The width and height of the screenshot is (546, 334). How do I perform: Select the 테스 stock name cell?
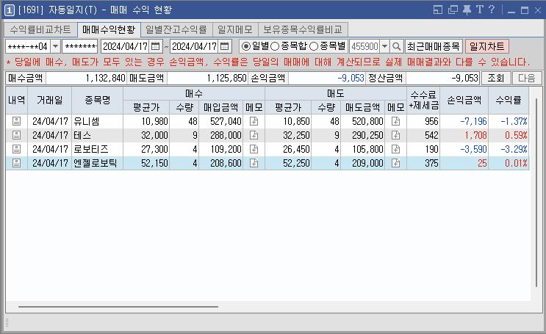(98, 135)
